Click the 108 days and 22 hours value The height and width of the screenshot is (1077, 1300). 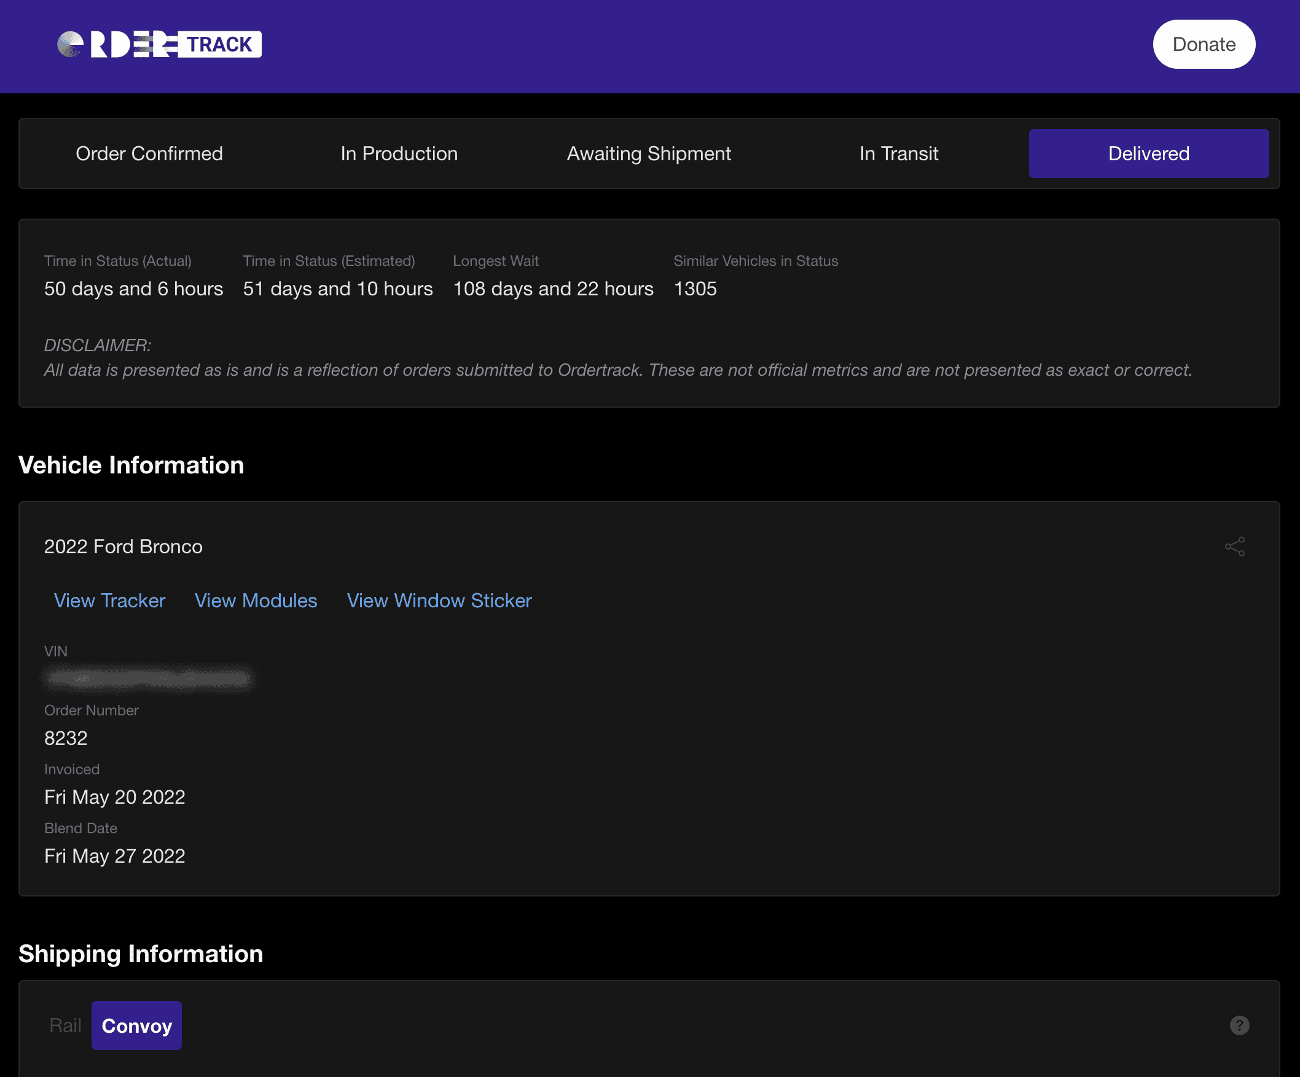point(554,288)
